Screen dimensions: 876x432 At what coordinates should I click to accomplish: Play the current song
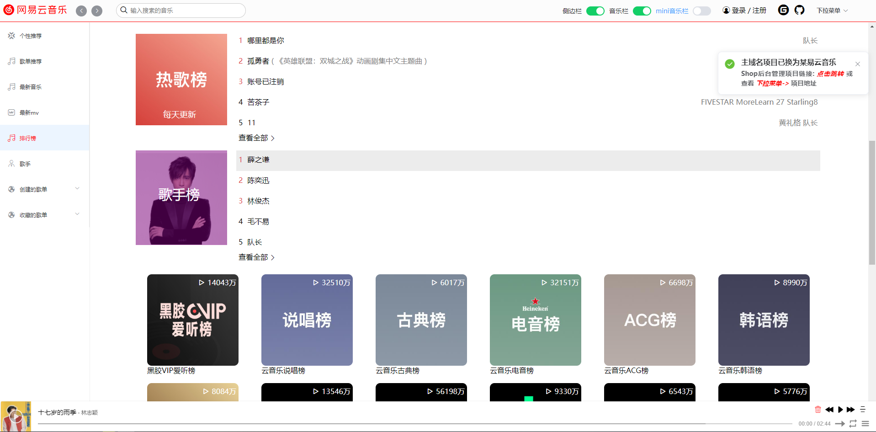pos(840,410)
